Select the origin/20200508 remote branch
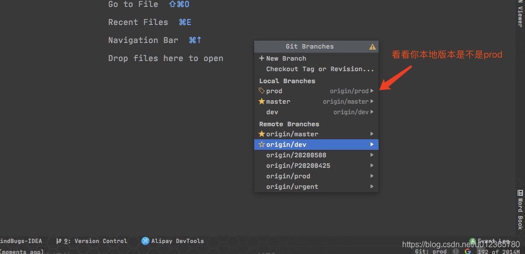 (x=316, y=155)
